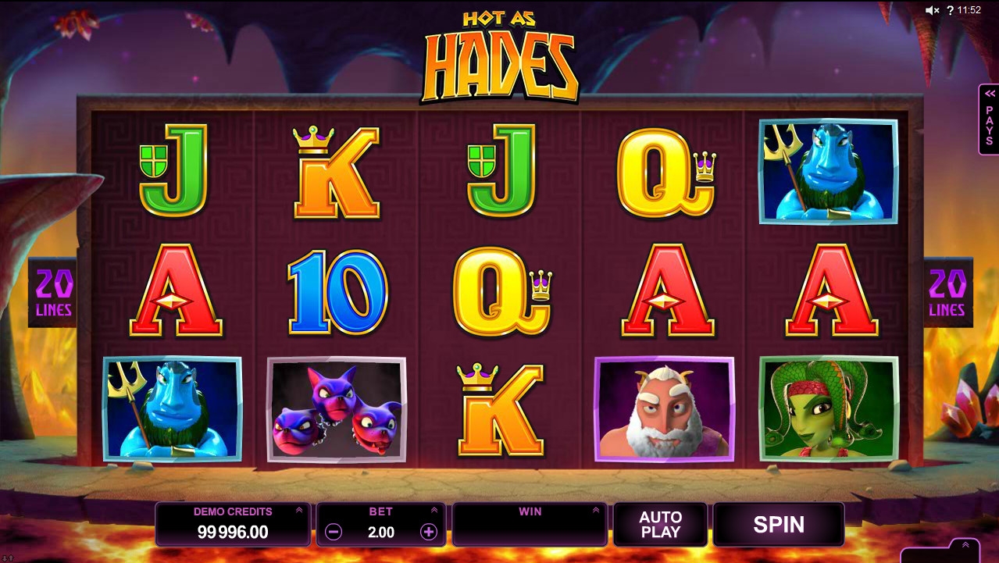Image resolution: width=999 pixels, height=563 pixels.
Task: Click the left 20 Lines indicator
Action: (53, 292)
